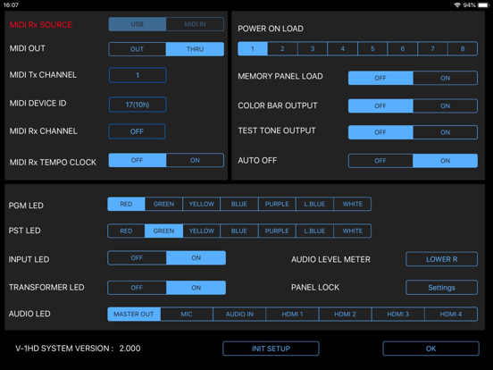The width and height of the screenshot is (493, 370).
Task: Set Audio LED to MASTER OUT
Action: 134,314
